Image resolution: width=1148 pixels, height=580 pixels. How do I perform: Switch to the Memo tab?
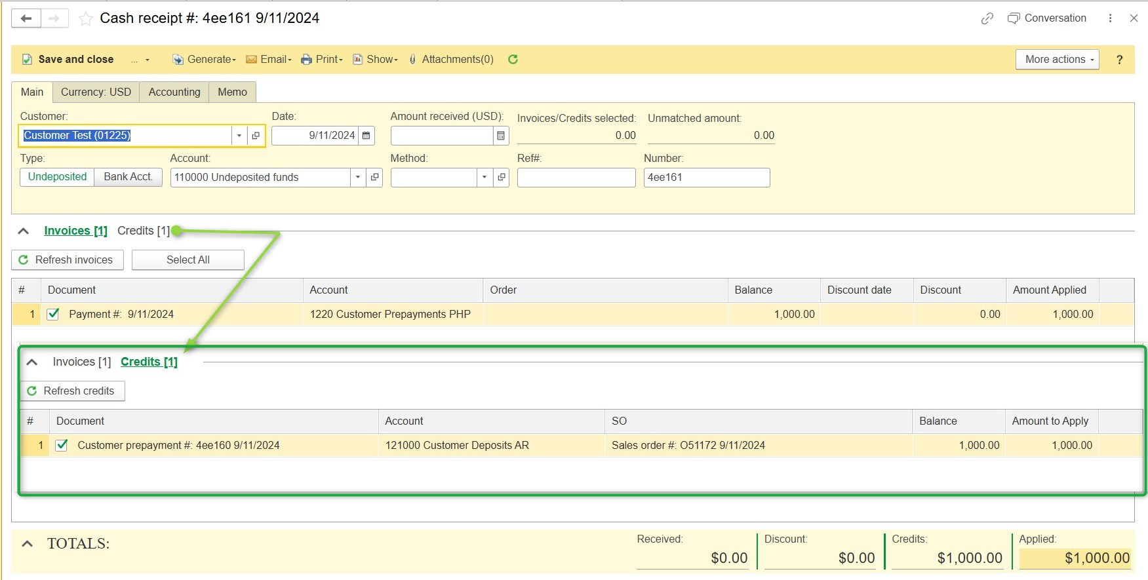point(232,92)
